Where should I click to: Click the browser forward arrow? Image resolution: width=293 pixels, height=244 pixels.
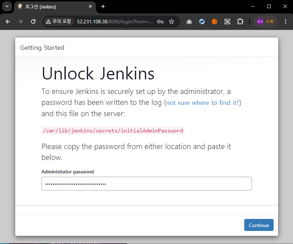pyautogui.click(x=20, y=22)
